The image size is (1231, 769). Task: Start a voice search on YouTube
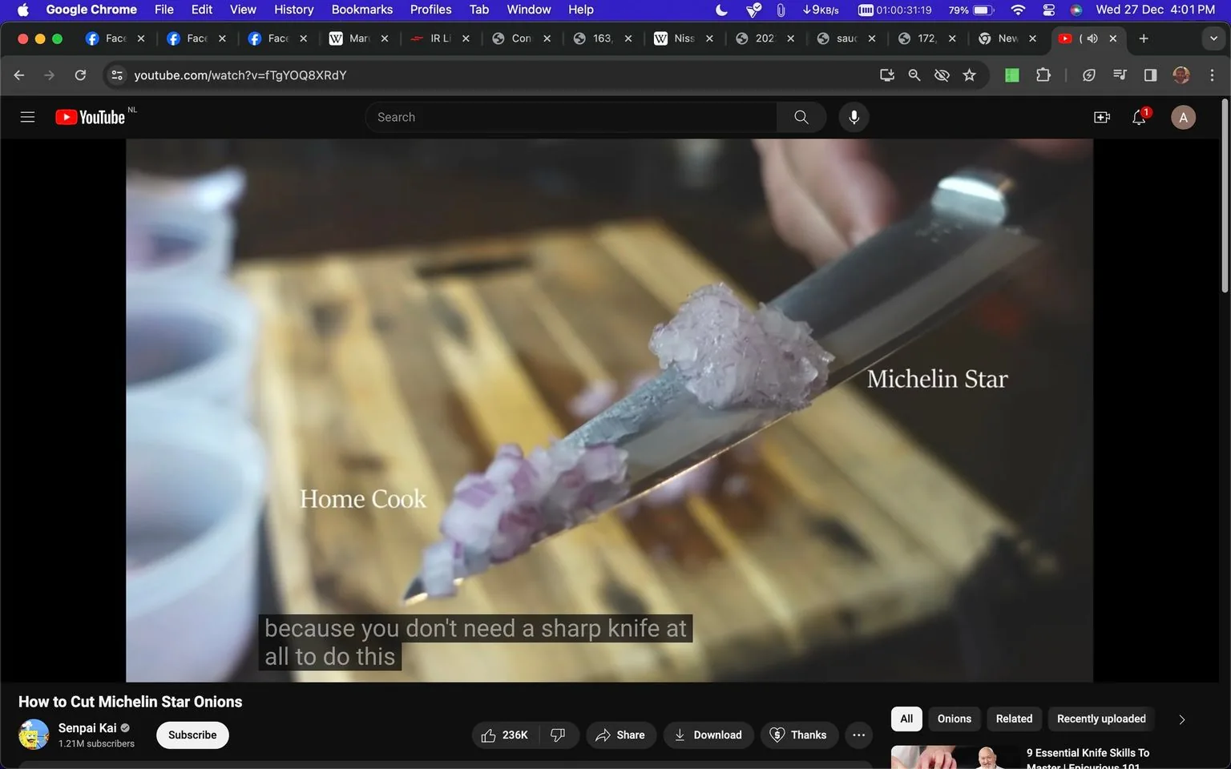(854, 117)
